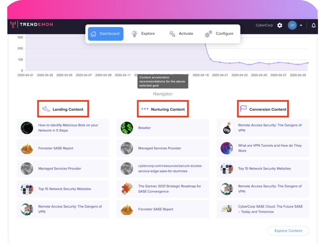Open the Configure tab

point(219,34)
